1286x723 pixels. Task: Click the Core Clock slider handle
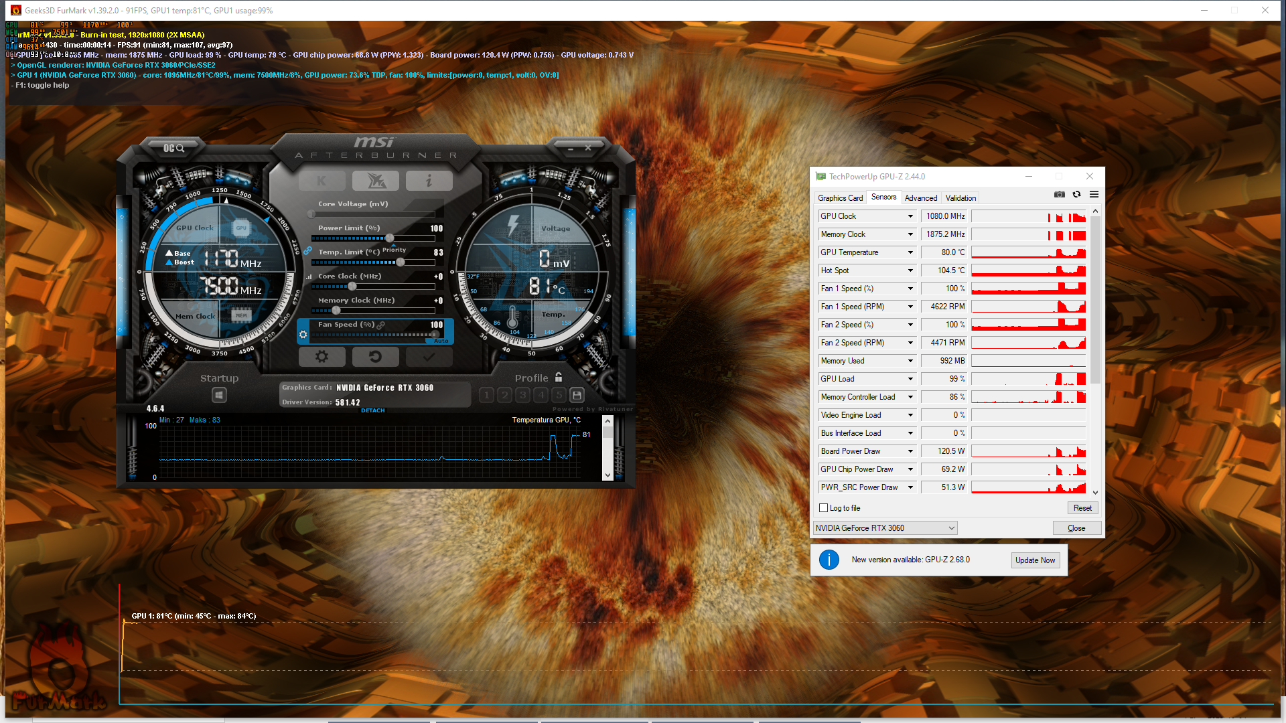(352, 287)
